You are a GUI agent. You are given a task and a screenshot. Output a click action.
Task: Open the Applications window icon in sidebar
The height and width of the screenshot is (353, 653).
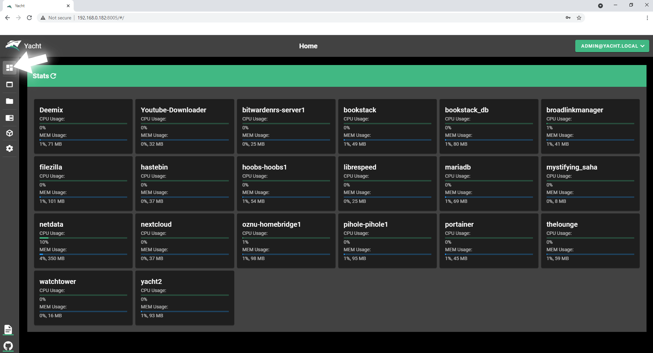(x=10, y=84)
